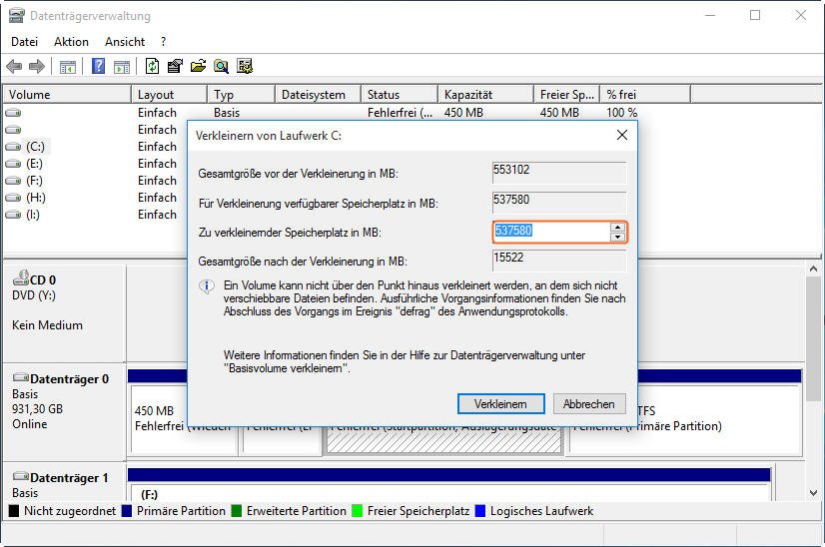Click the 100 % free cell in the first row

tap(622, 113)
